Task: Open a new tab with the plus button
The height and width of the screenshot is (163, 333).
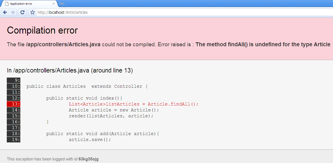Action: pos(62,4)
